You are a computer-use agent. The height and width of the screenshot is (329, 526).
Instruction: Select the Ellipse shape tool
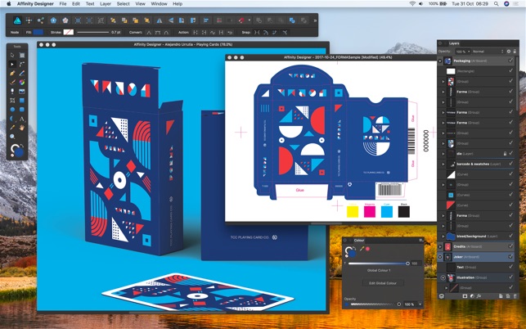(x=12, y=109)
